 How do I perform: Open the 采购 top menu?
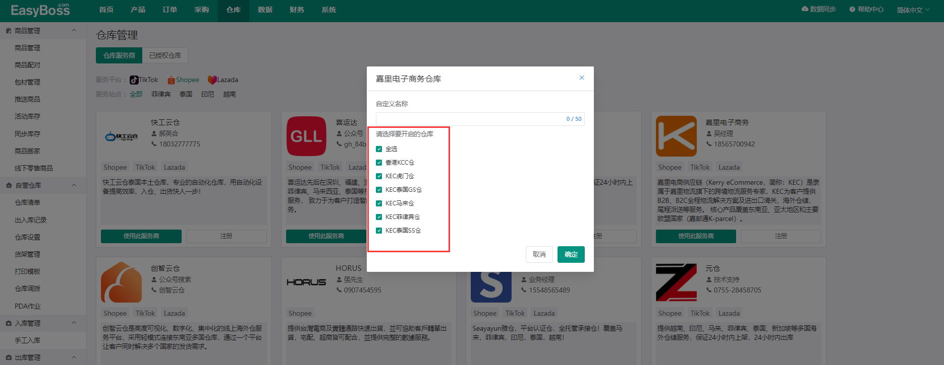(201, 10)
